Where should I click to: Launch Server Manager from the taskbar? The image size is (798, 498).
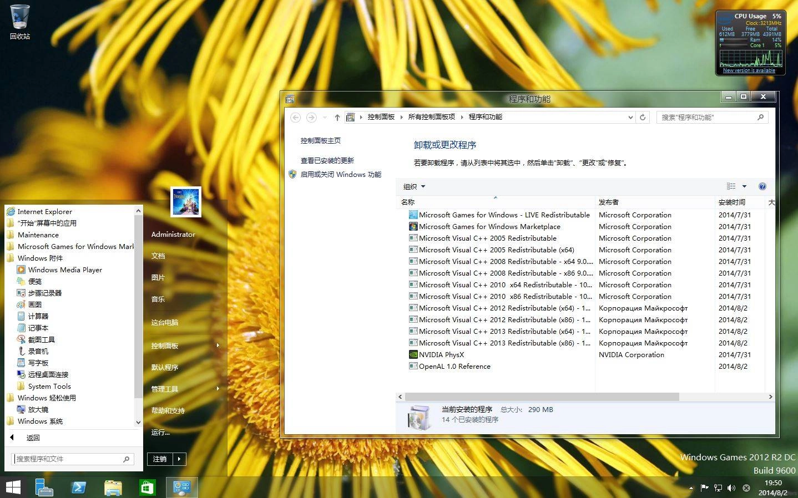44,487
